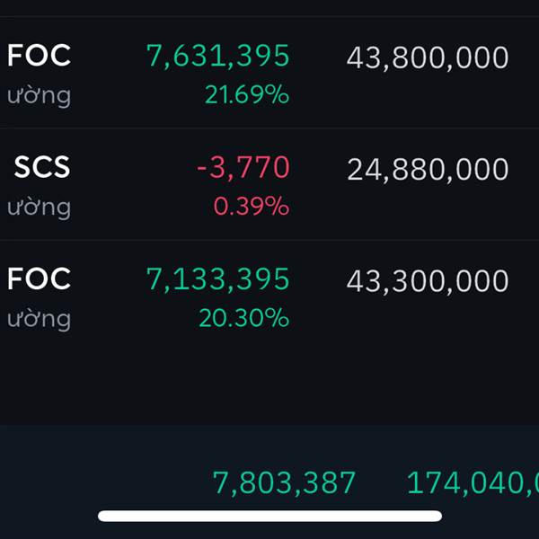Open the FOC holding with 20.30% gain
The width and height of the screenshot is (539, 539).
click(269, 296)
